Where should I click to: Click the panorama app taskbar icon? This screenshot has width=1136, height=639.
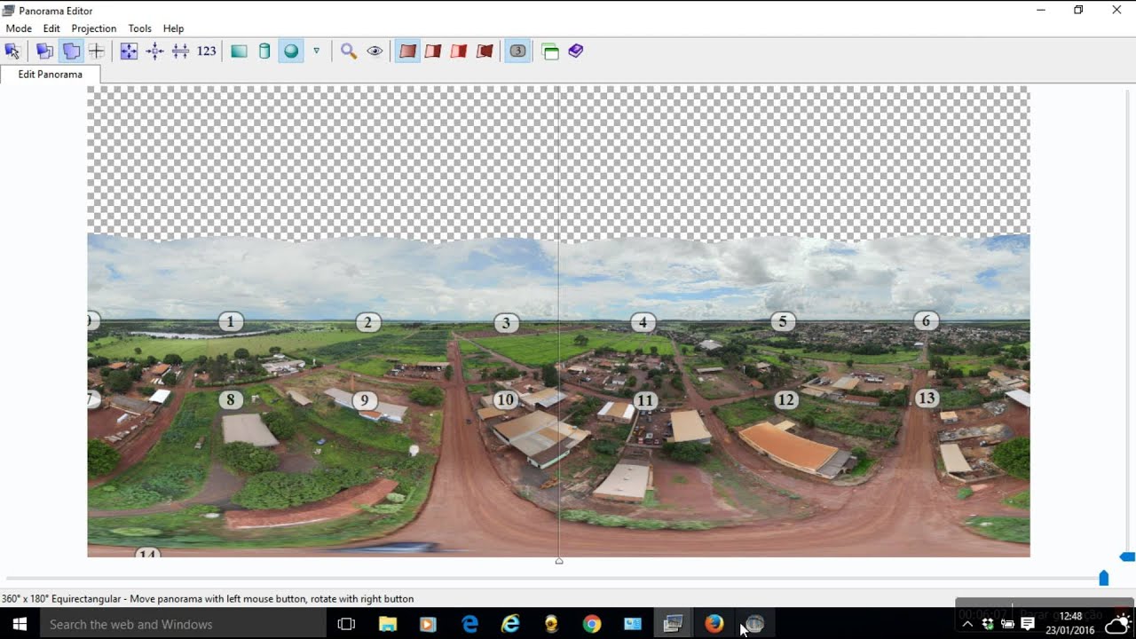coord(673,624)
